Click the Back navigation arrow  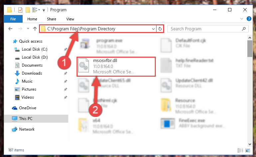10,29
